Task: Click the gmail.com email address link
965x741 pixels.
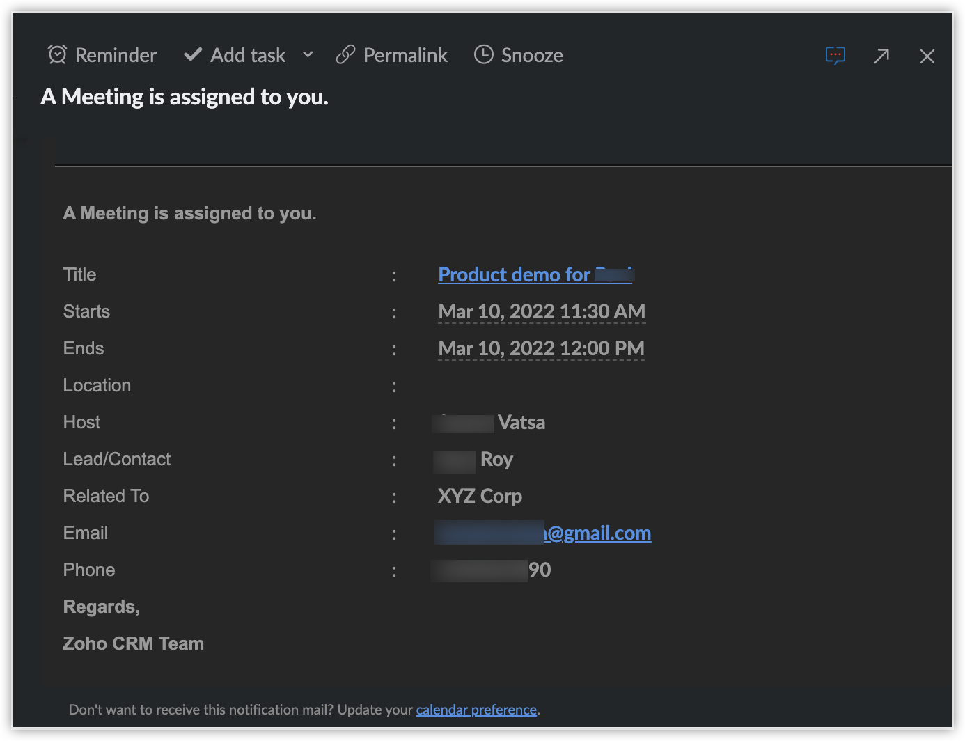Action: tap(599, 533)
